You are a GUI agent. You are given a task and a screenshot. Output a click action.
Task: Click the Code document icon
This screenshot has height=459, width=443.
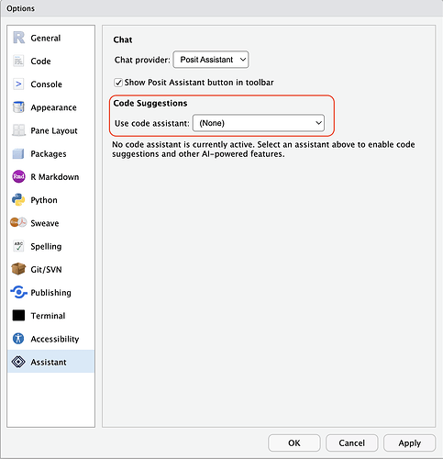[18, 61]
